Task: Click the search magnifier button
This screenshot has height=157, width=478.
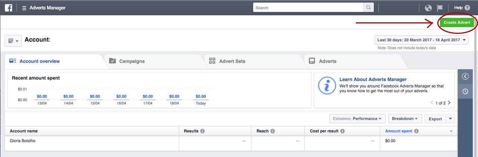Action: pyautogui.click(x=368, y=7)
